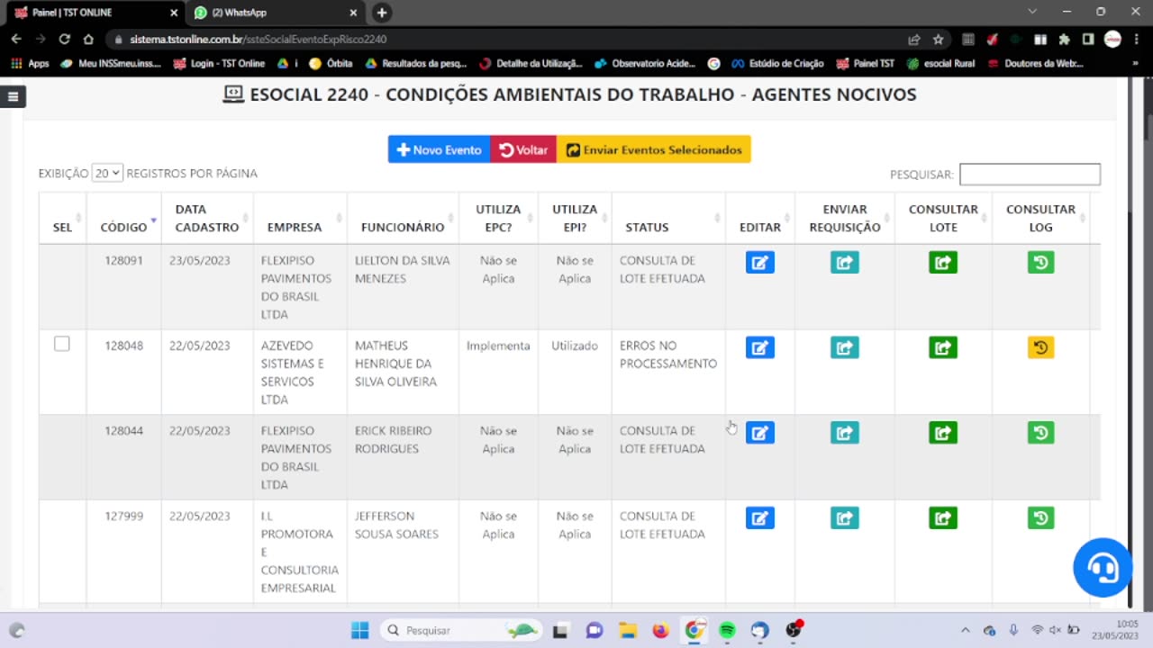Click Enviar Eventos Selecionados button
Viewport: 1153px width, 648px height.
pyautogui.click(x=654, y=149)
